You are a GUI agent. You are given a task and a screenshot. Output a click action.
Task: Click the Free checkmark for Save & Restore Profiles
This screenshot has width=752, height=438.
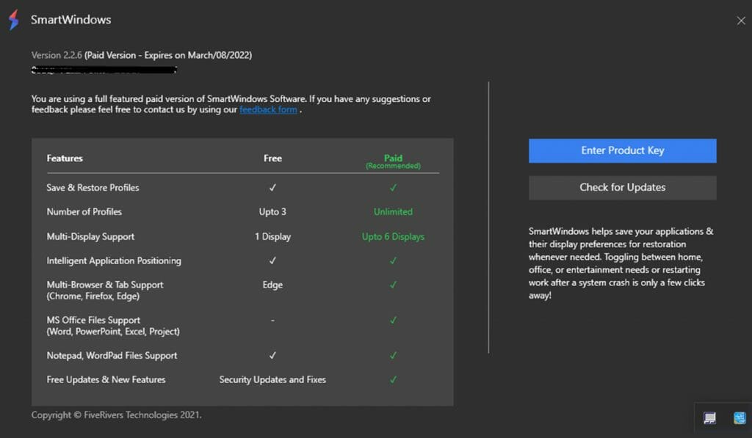point(272,188)
